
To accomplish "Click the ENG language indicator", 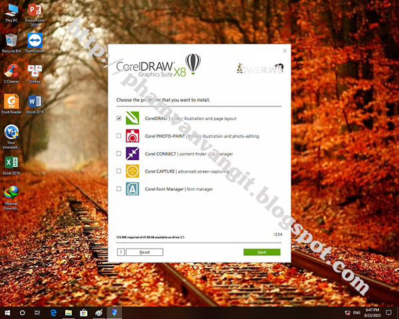I will click(356, 312).
